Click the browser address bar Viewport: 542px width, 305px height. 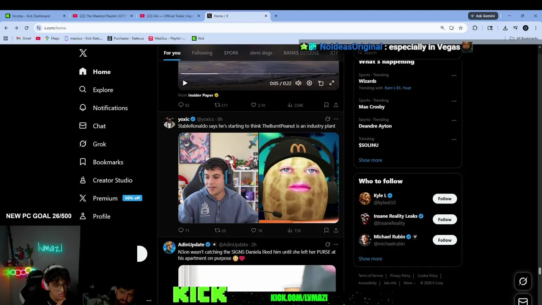pos(237,28)
